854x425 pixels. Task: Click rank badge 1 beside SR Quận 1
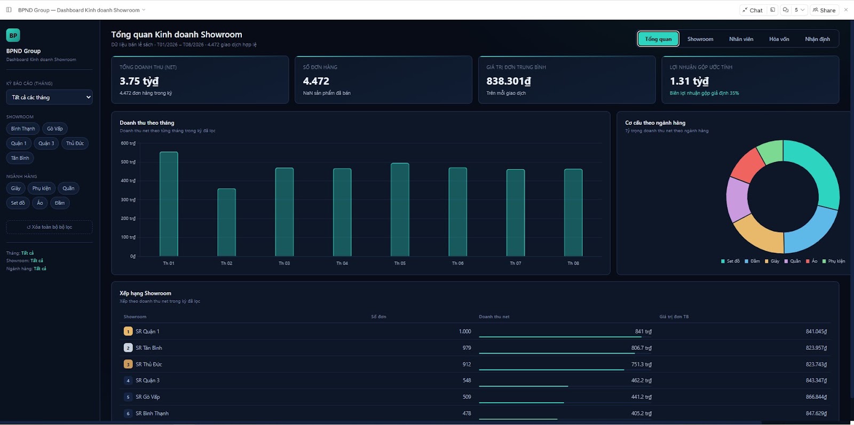click(128, 332)
